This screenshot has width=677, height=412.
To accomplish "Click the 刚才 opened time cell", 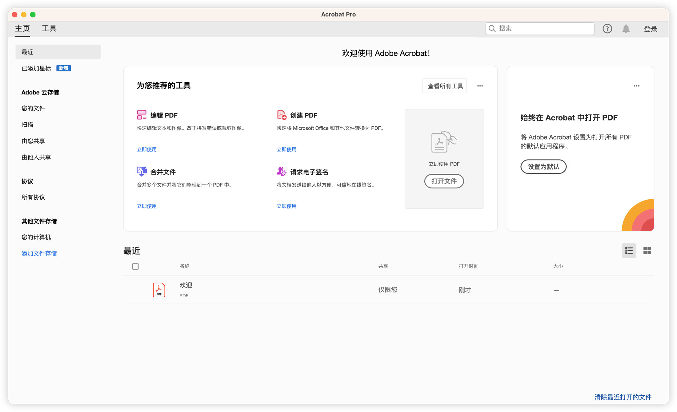I will [465, 290].
